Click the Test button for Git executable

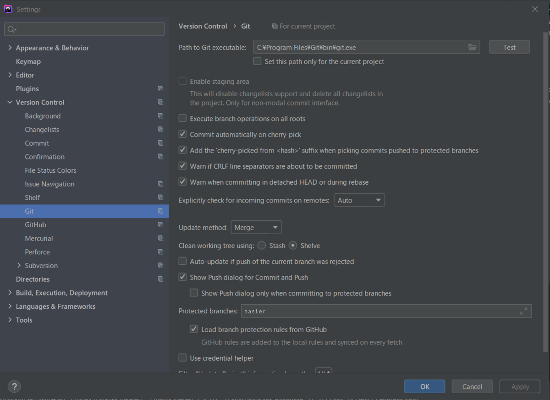point(509,47)
